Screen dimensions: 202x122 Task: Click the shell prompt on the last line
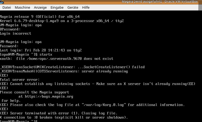click(x=18, y=121)
